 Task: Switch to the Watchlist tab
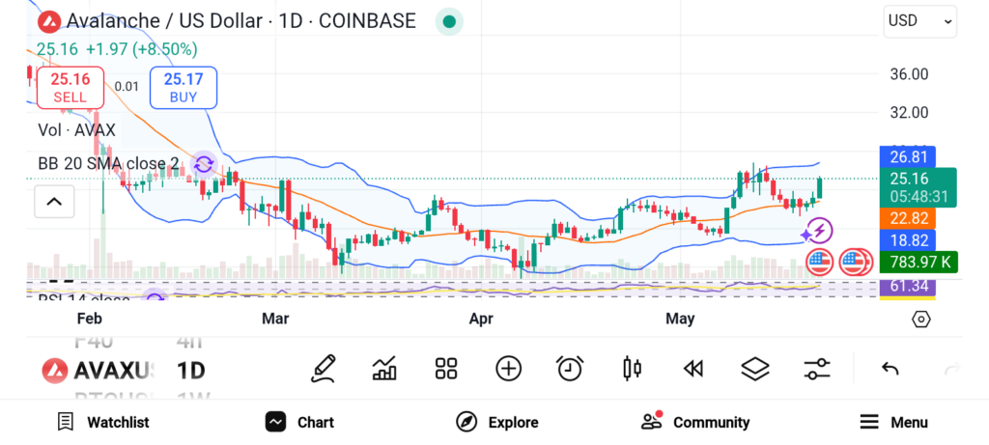tap(103, 422)
